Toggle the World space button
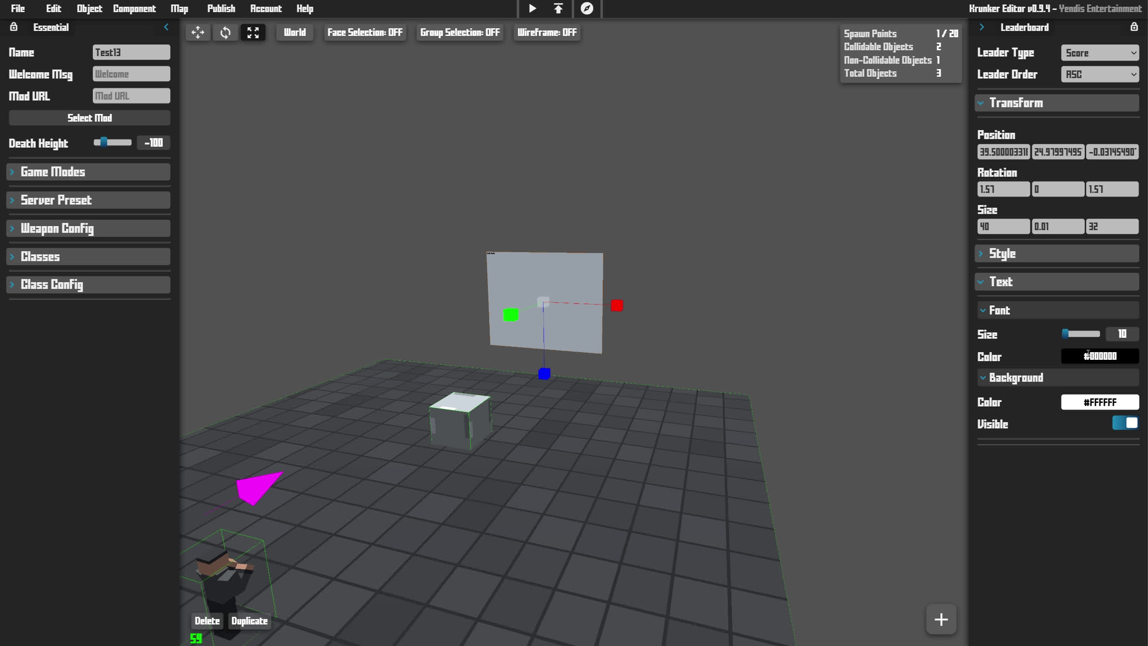 click(295, 32)
